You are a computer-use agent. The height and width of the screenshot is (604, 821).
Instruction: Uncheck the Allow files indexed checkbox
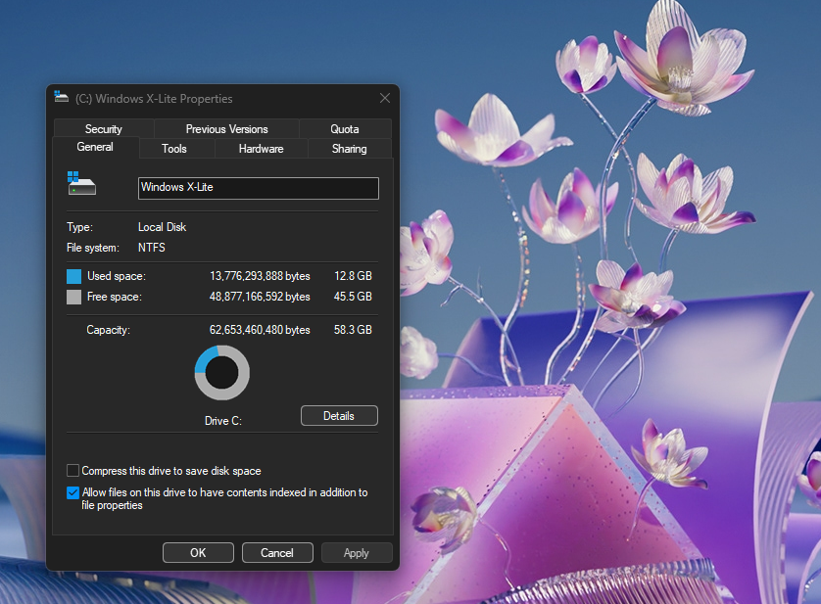pyautogui.click(x=72, y=492)
